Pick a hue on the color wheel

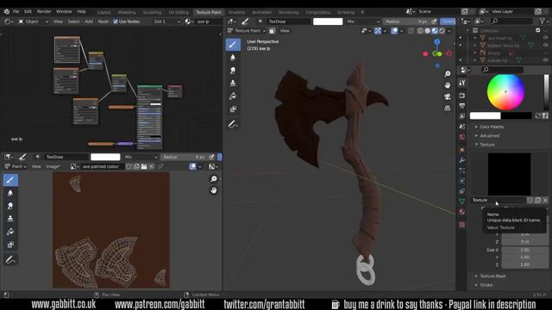(505, 92)
